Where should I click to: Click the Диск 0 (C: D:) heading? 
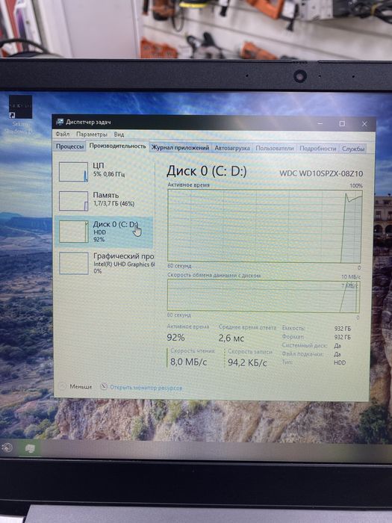(207, 171)
